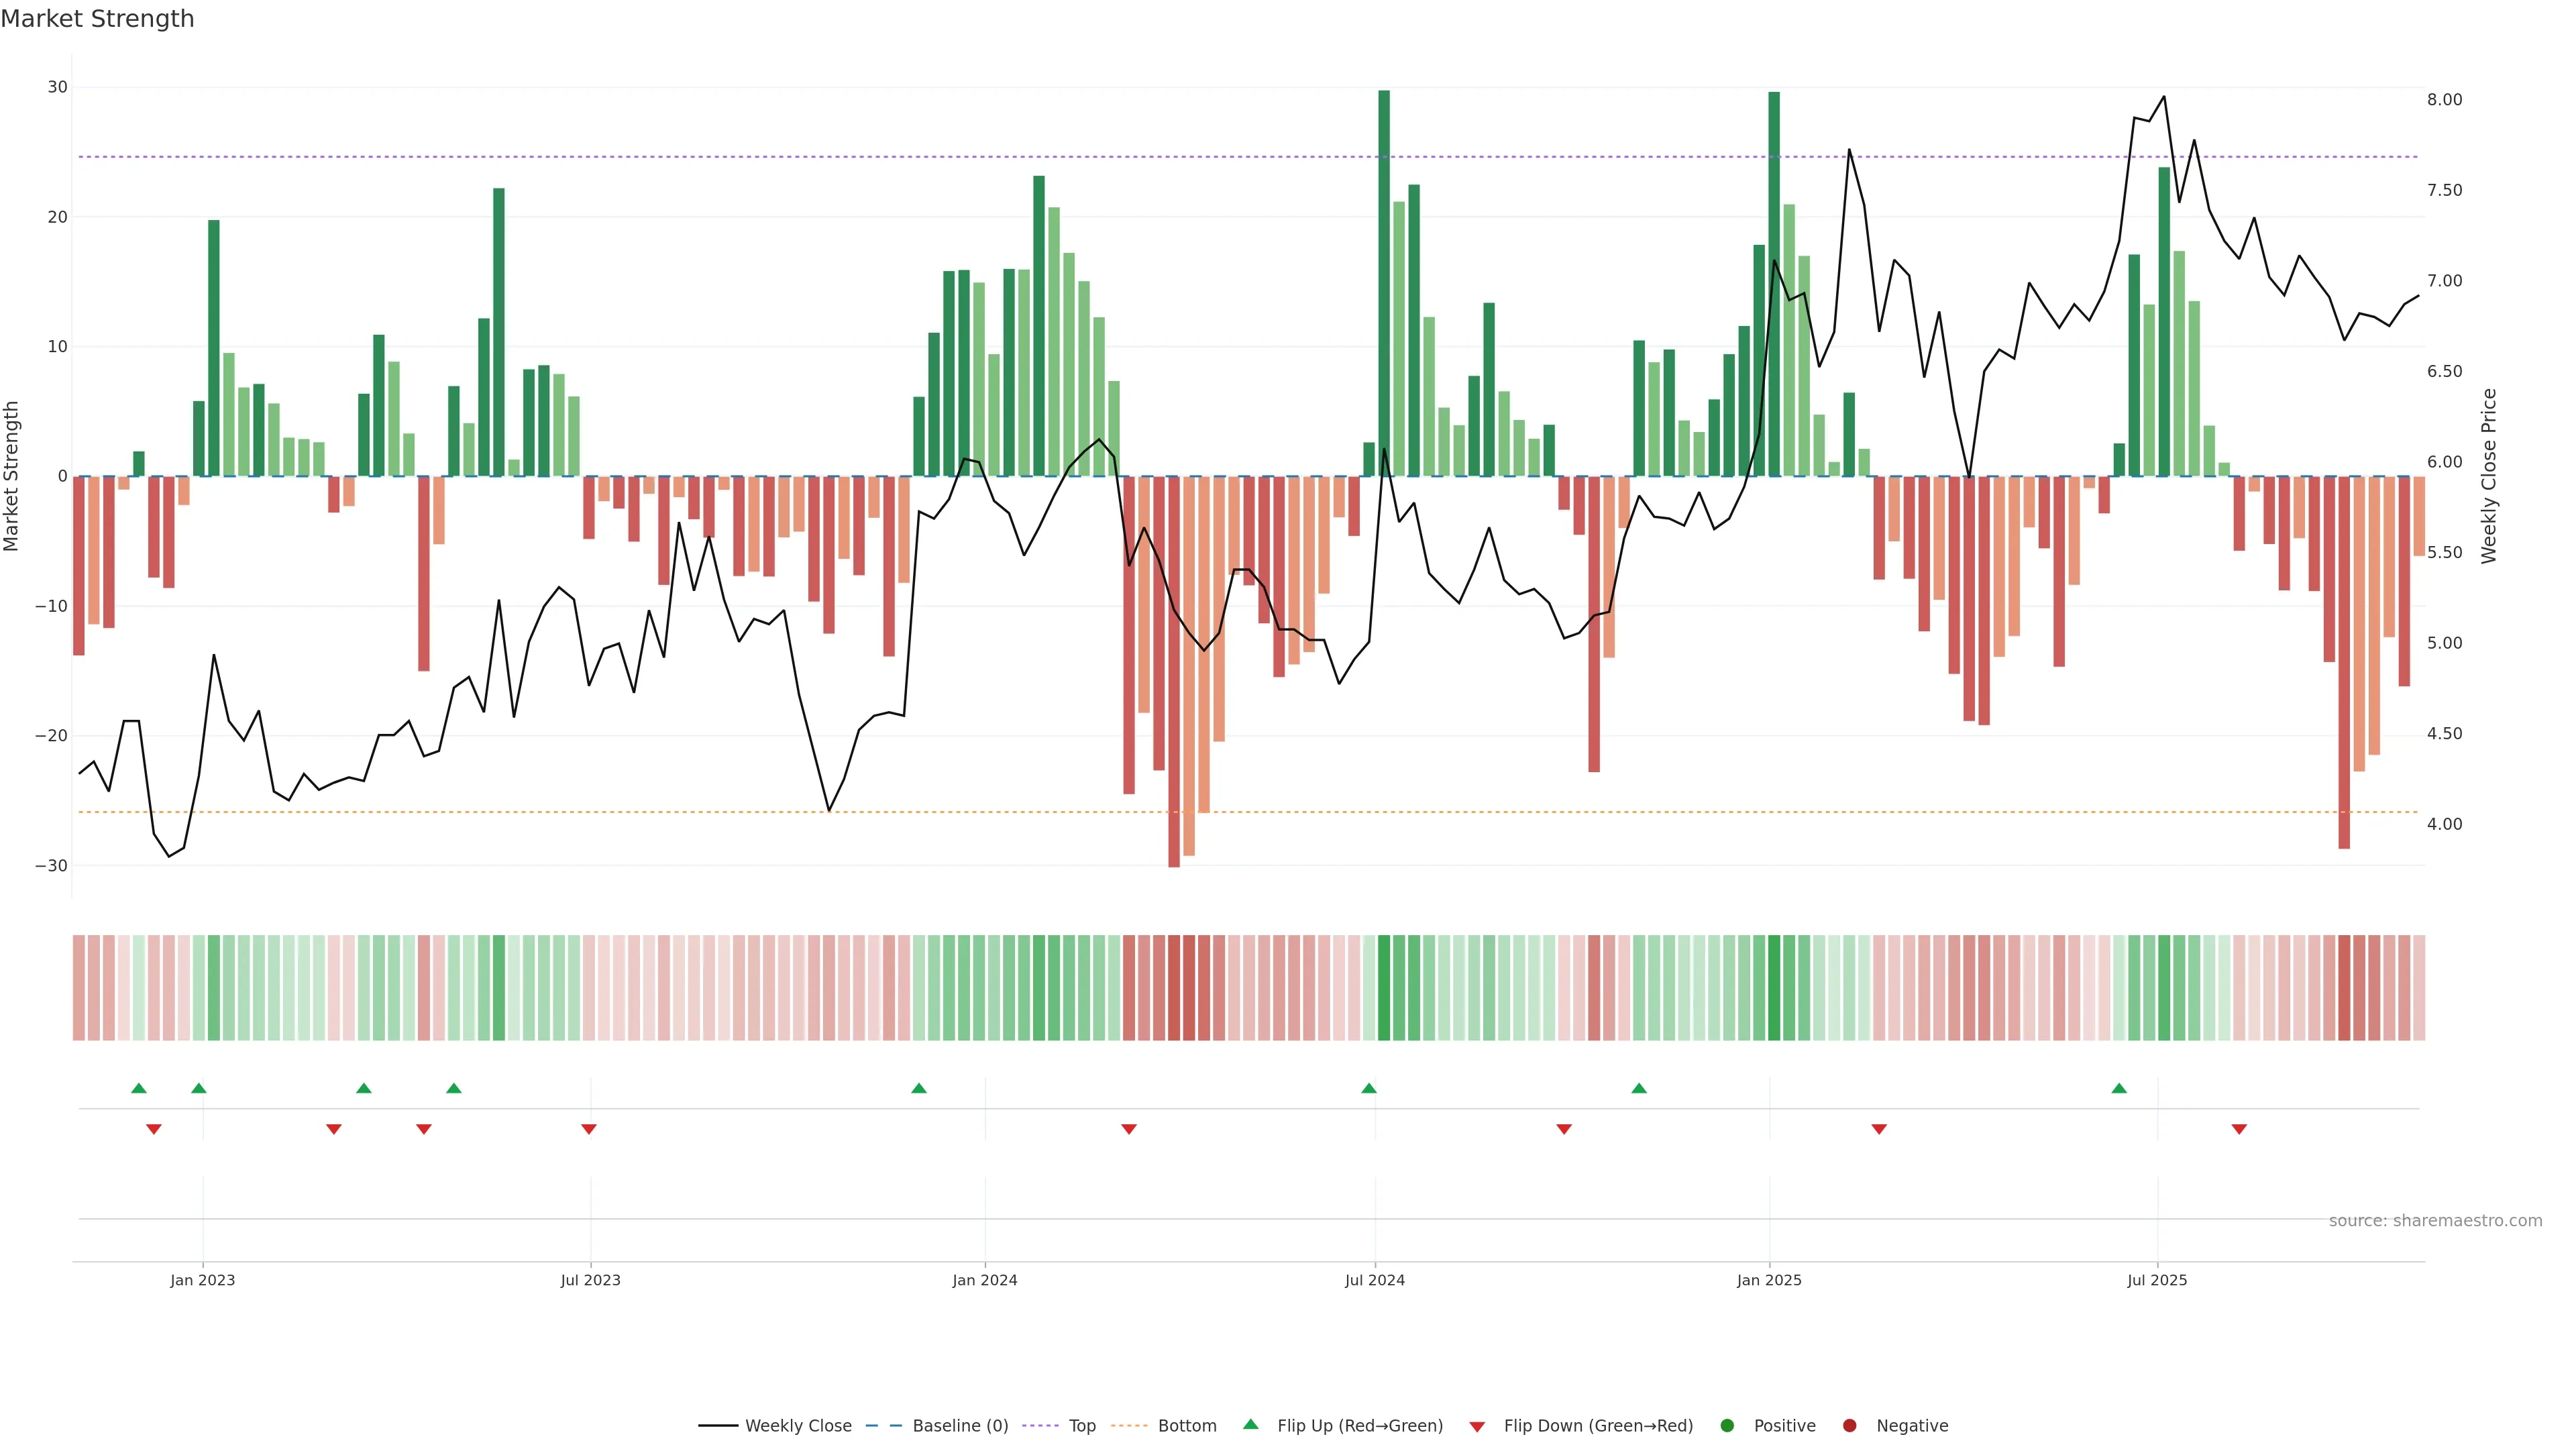Toggle Flip Up (Red→Green) legend item
The width and height of the screenshot is (2576, 1449).
(x=1359, y=1426)
